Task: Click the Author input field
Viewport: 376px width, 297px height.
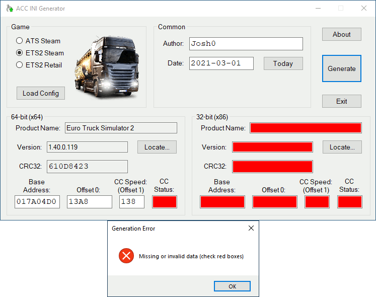Action: click(x=246, y=44)
